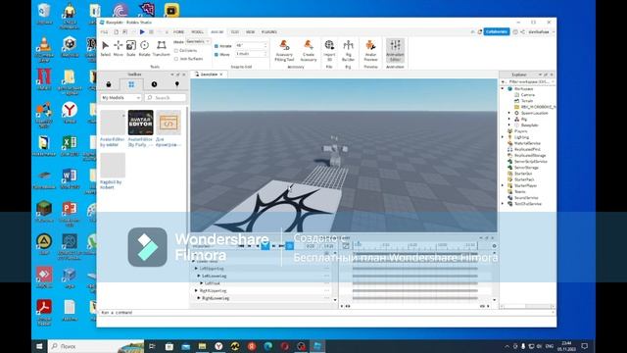Viewport: 627px width, 353px height.
Task: Expand RightUpperLeg animation track
Action: (196, 290)
